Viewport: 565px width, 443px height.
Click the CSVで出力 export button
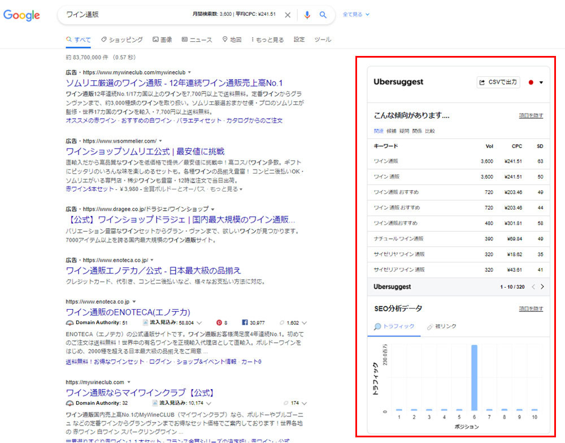pyautogui.click(x=498, y=82)
